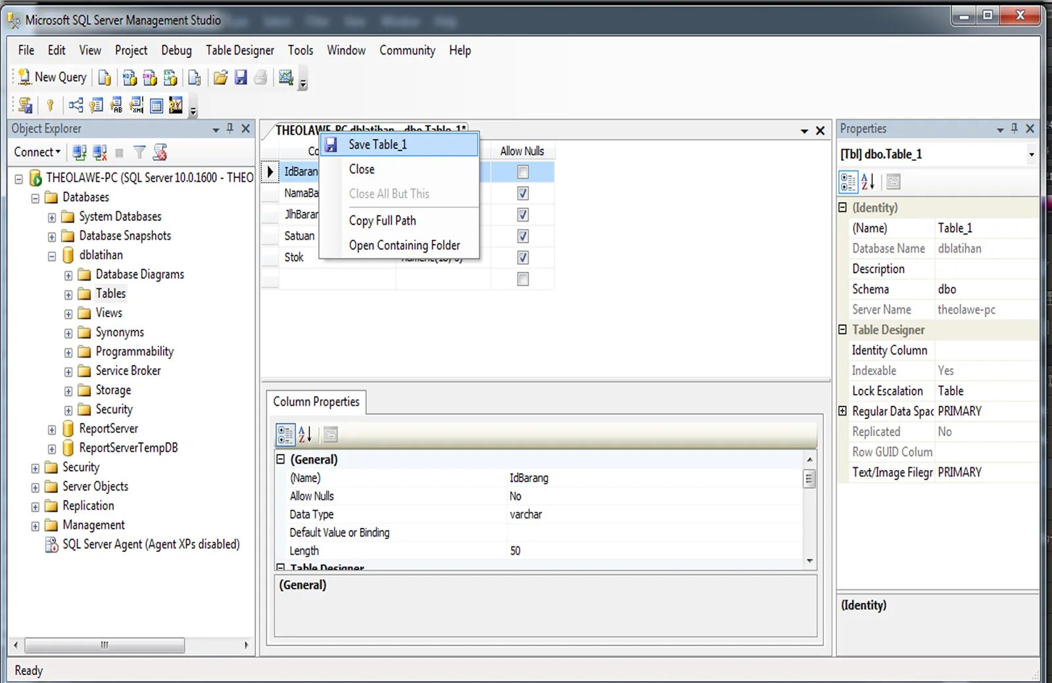
Task: Collapse the (General) column properties section
Action: click(281, 460)
